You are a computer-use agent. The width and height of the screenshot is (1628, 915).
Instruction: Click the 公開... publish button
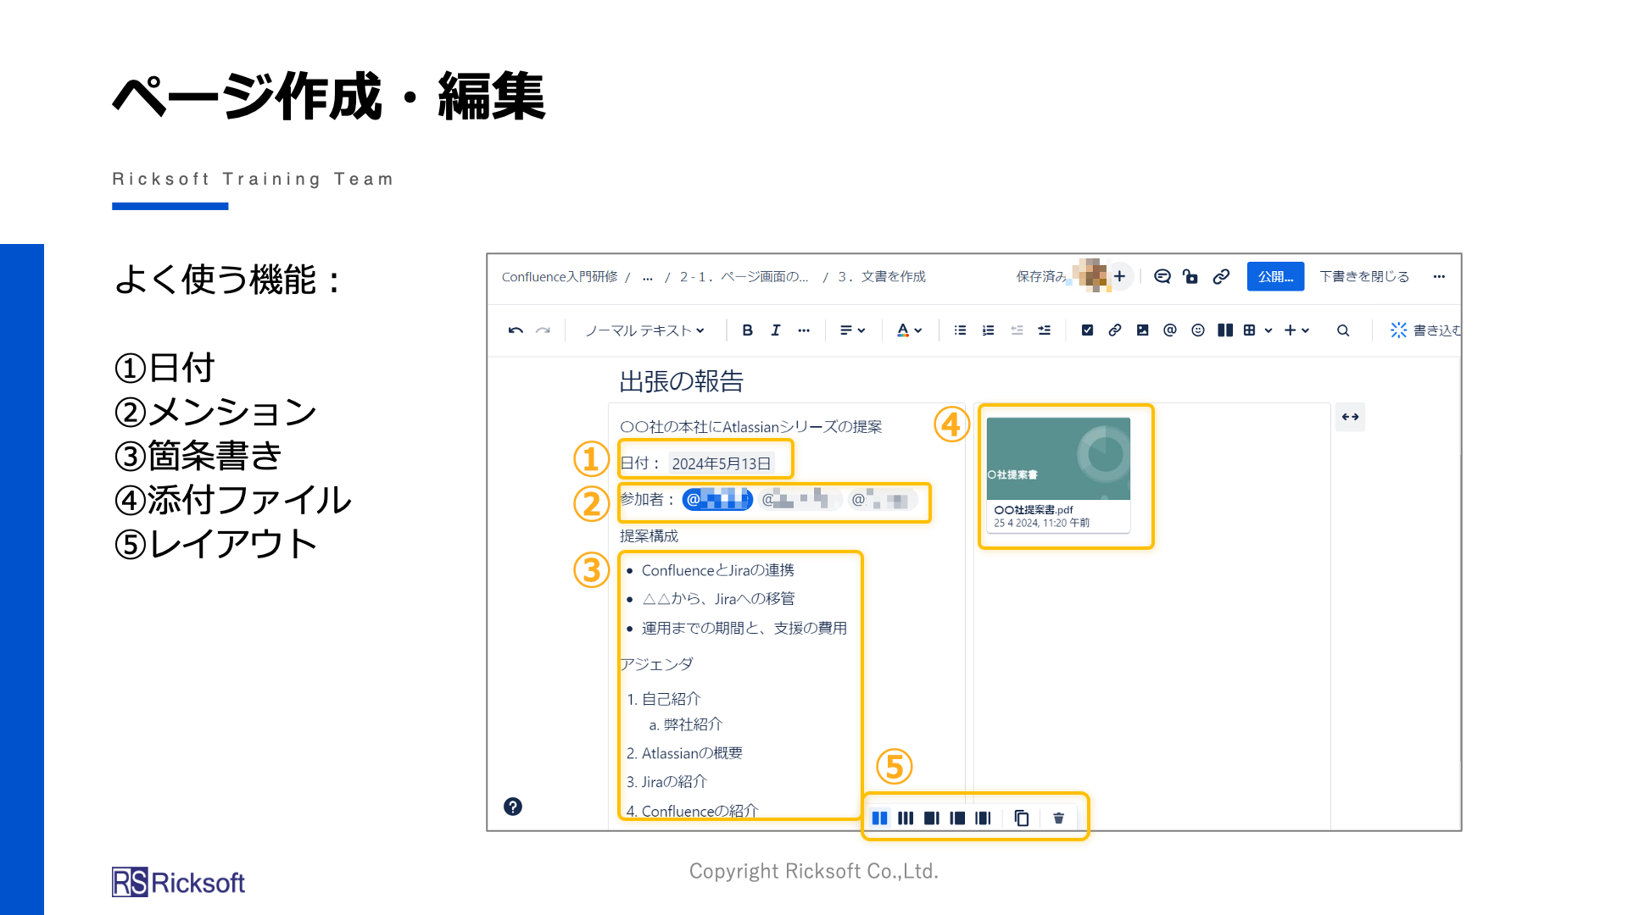(1275, 276)
